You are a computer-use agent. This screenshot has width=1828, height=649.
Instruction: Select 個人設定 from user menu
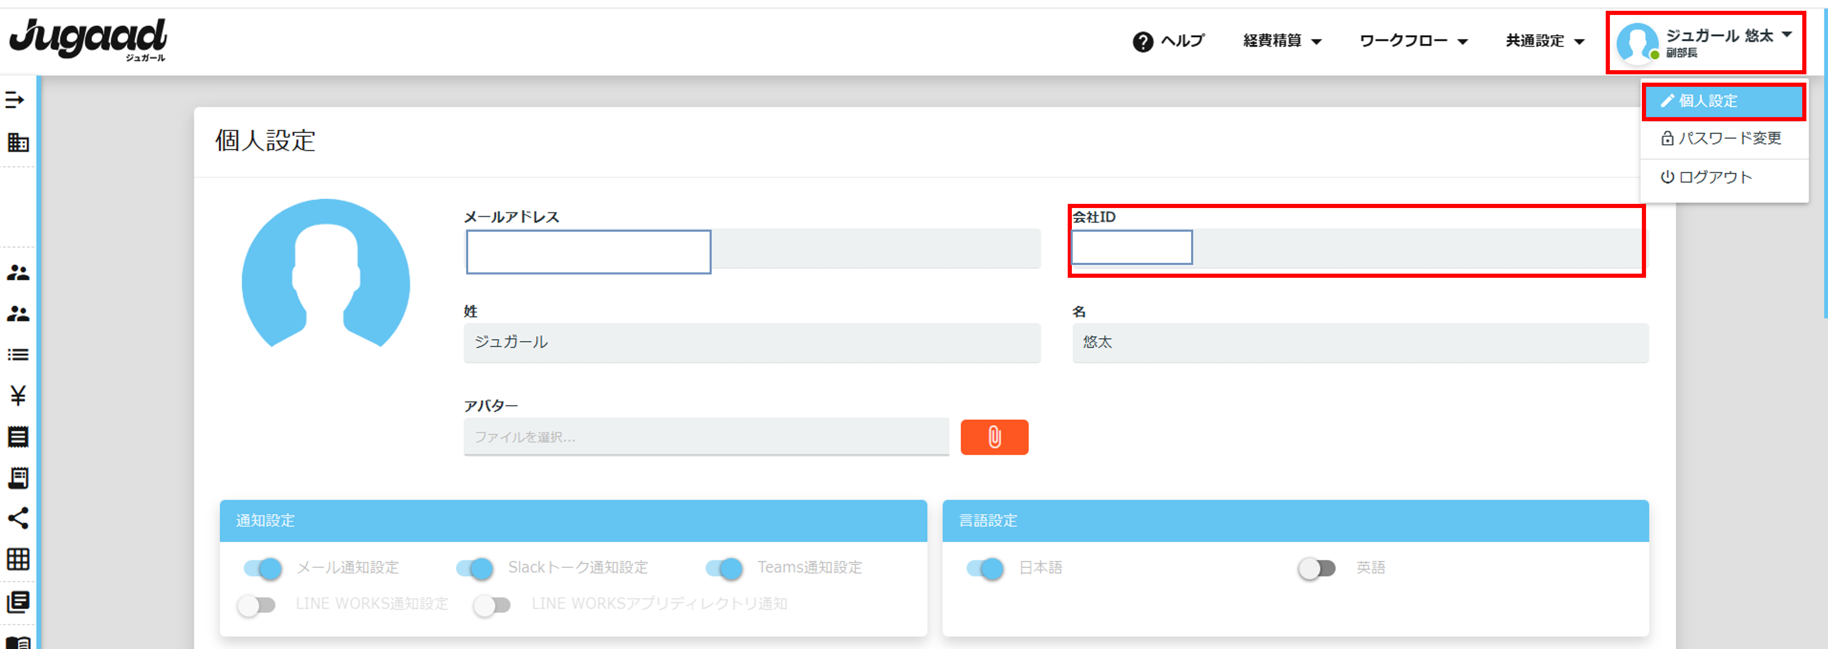tap(1724, 101)
